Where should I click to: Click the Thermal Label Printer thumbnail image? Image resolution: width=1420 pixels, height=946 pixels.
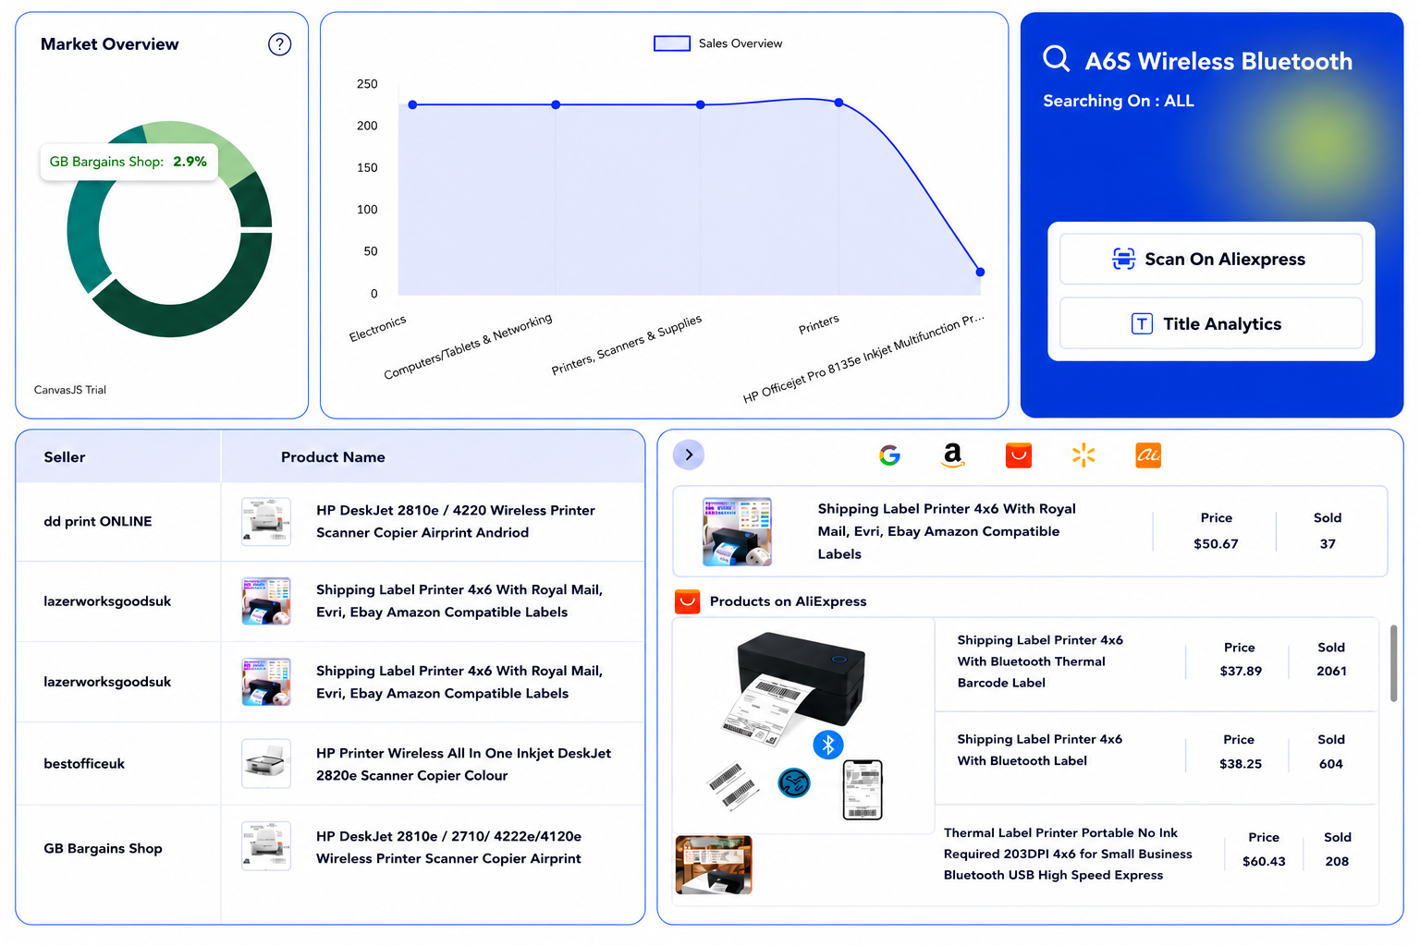tap(714, 865)
